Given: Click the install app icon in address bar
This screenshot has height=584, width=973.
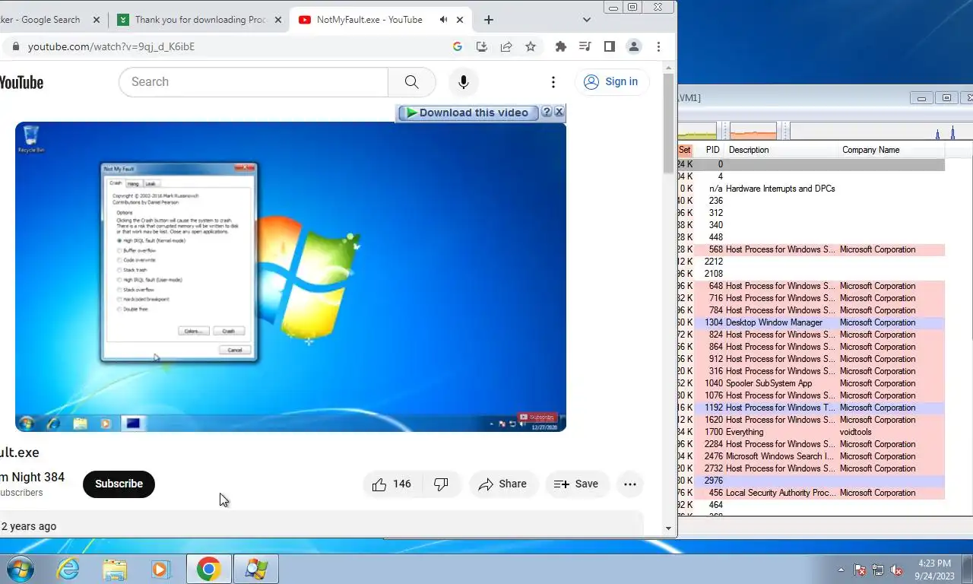Looking at the screenshot, I should [481, 46].
